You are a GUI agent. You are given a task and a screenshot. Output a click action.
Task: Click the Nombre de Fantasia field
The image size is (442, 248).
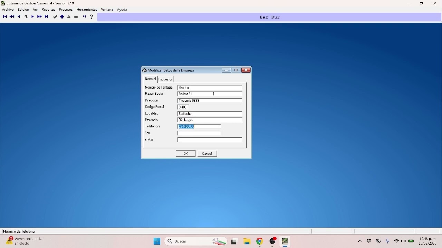click(x=210, y=87)
